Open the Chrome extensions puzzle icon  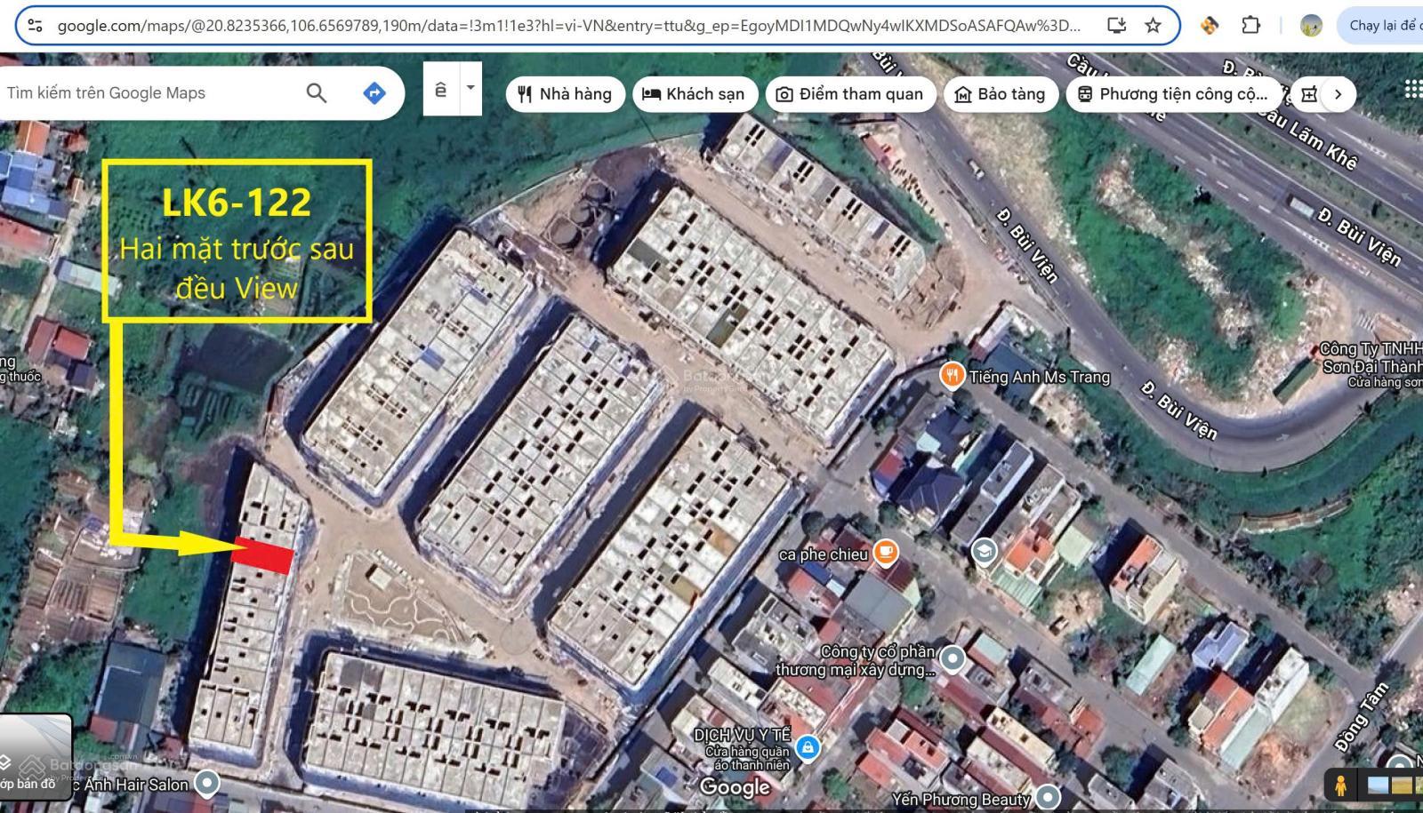[x=1250, y=26]
